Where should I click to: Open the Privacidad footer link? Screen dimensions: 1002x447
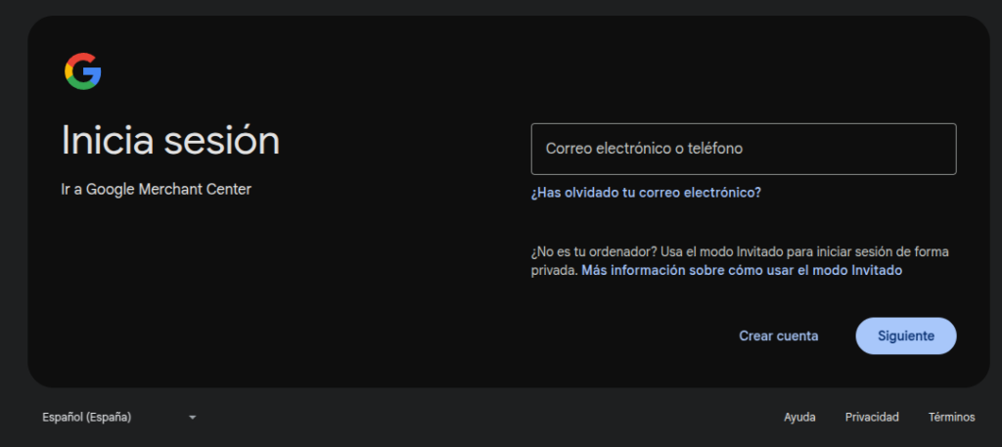coord(872,418)
